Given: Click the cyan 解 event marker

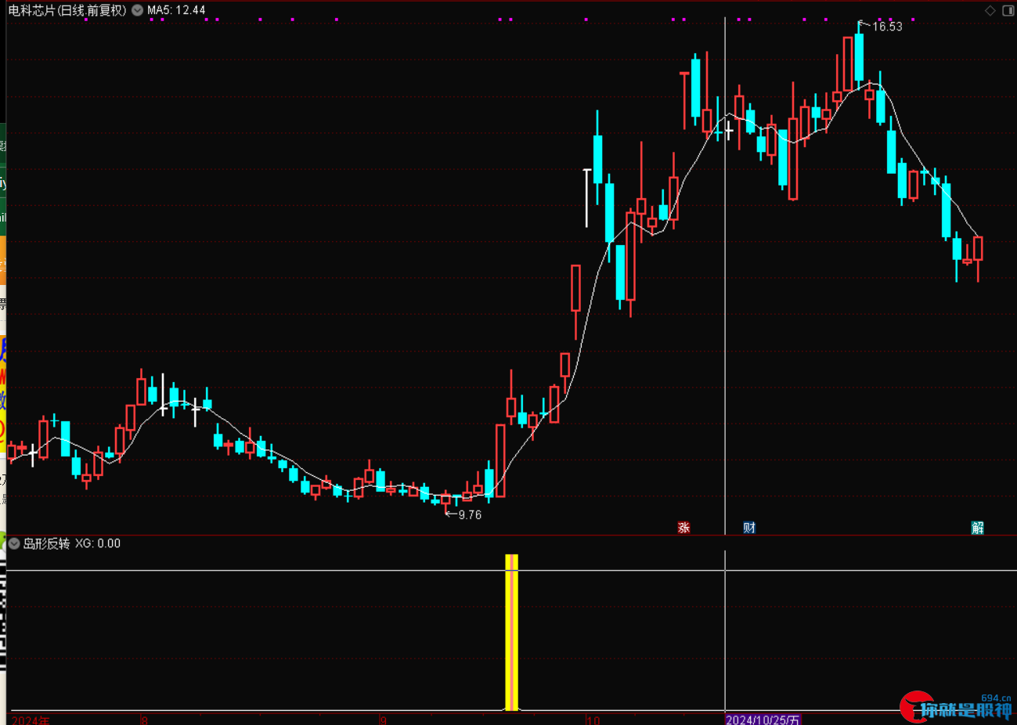Looking at the screenshot, I should tap(978, 528).
